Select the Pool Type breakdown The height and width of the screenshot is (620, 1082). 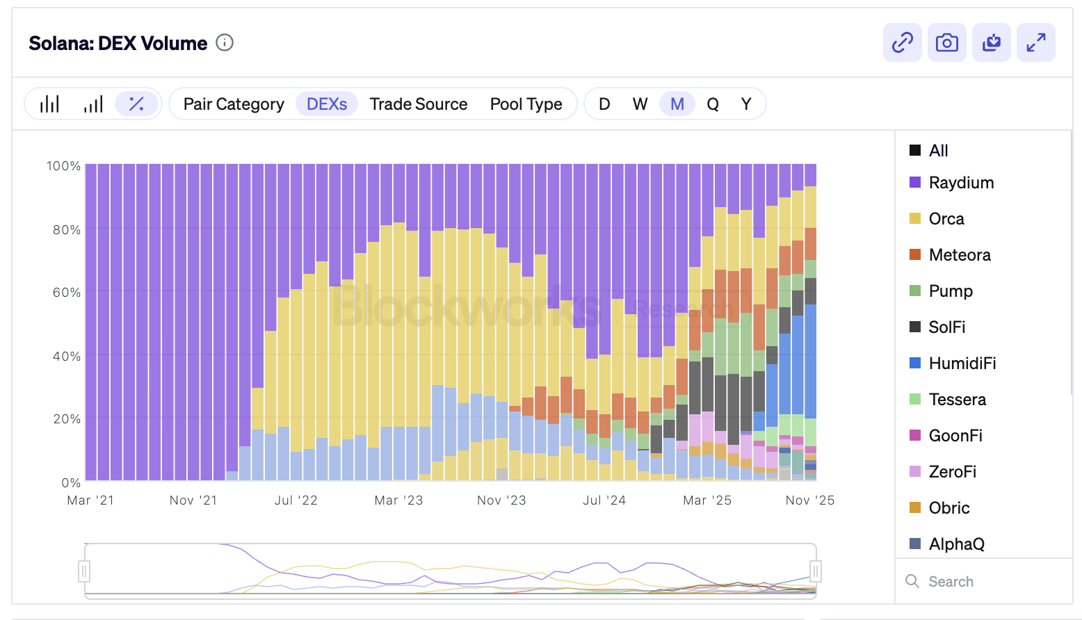526,104
